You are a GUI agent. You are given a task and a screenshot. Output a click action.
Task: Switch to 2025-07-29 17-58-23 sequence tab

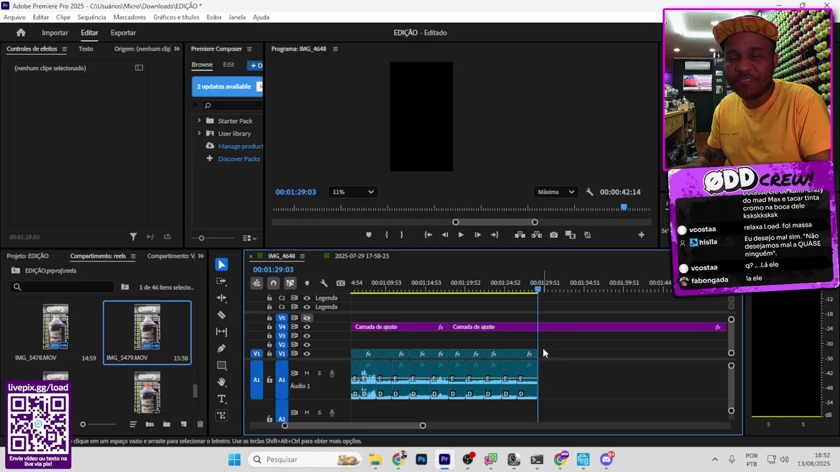362,256
